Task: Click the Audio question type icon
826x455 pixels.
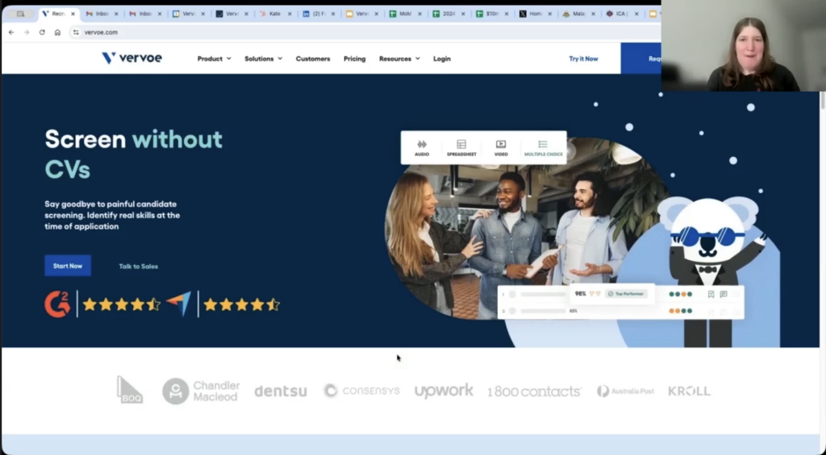Action: click(x=422, y=145)
